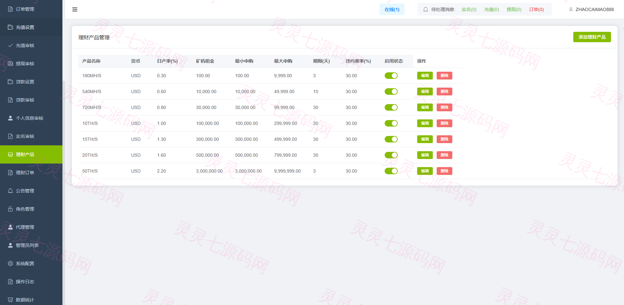Go to 管理员列表 in sidebar
The height and width of the screenshot is (305, 624).
coord(31,245)
